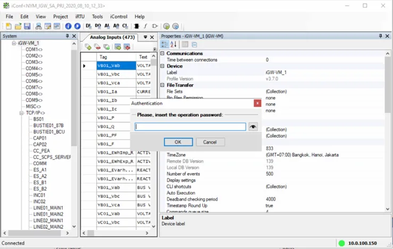393x249 pixels.
Task: Click the gear with arrows icon
Action: 175,26
